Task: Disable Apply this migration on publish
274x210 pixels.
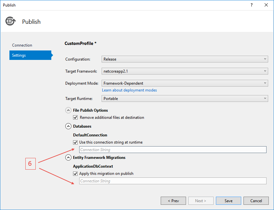Action: tap(76, 174)
